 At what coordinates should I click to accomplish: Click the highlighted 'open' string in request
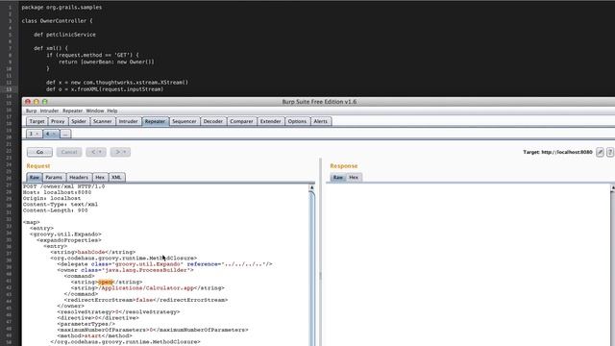106,282
